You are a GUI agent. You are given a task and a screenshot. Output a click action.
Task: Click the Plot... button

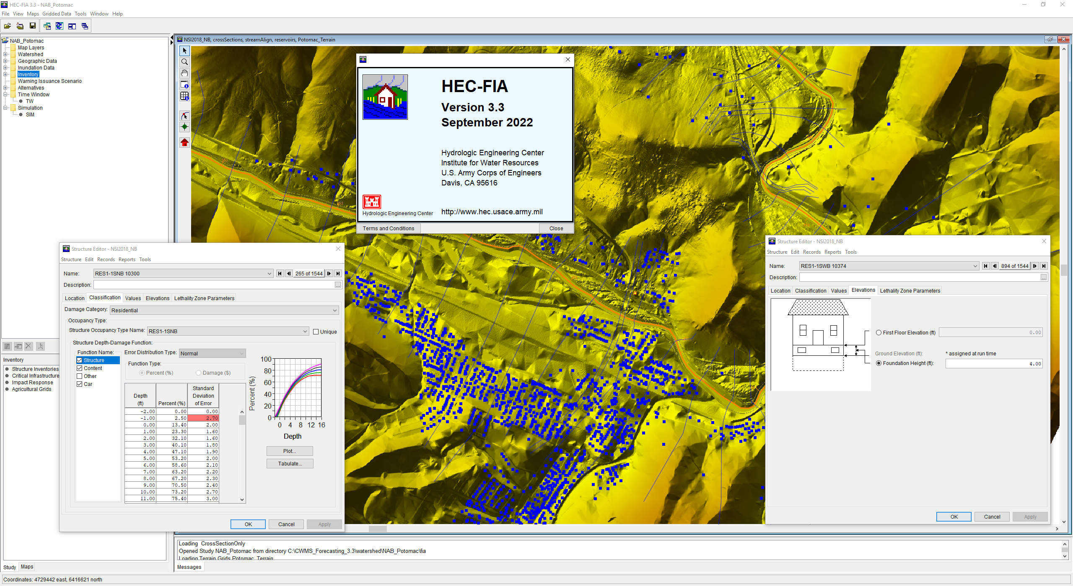[x=290, y=451]
